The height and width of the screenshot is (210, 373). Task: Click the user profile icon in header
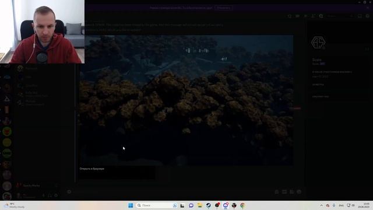pyautogui.click(x=321, y=16)
